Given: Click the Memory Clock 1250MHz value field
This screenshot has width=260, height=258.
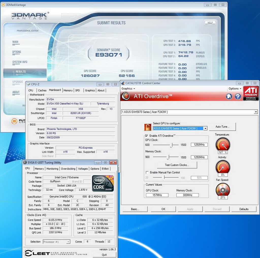Looking at the screenshot, I should click(199, 157).
